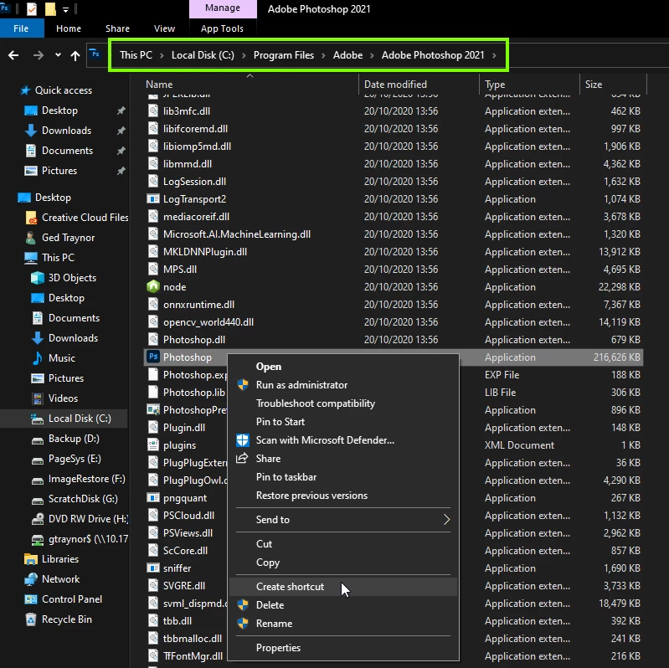Click the Libraries folder icon
Viewport: 669px width, 668px height.
pyautogui.click(x=31, y=559)
